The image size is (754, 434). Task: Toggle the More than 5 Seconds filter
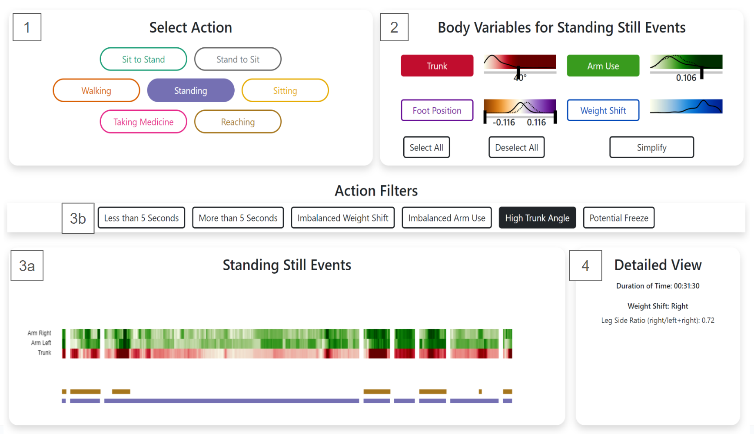[238, 218]
